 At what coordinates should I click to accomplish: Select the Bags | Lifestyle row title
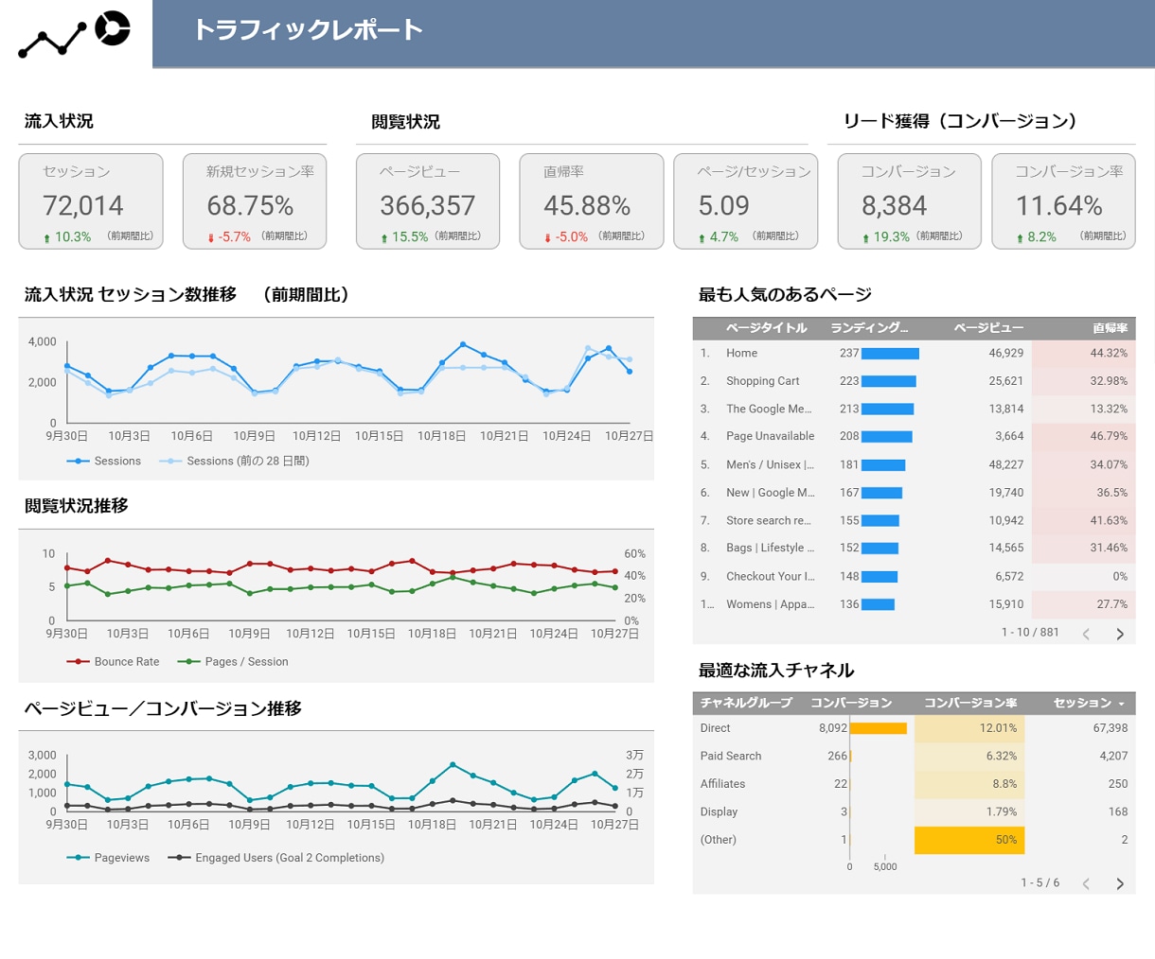[x=770, y=548]
